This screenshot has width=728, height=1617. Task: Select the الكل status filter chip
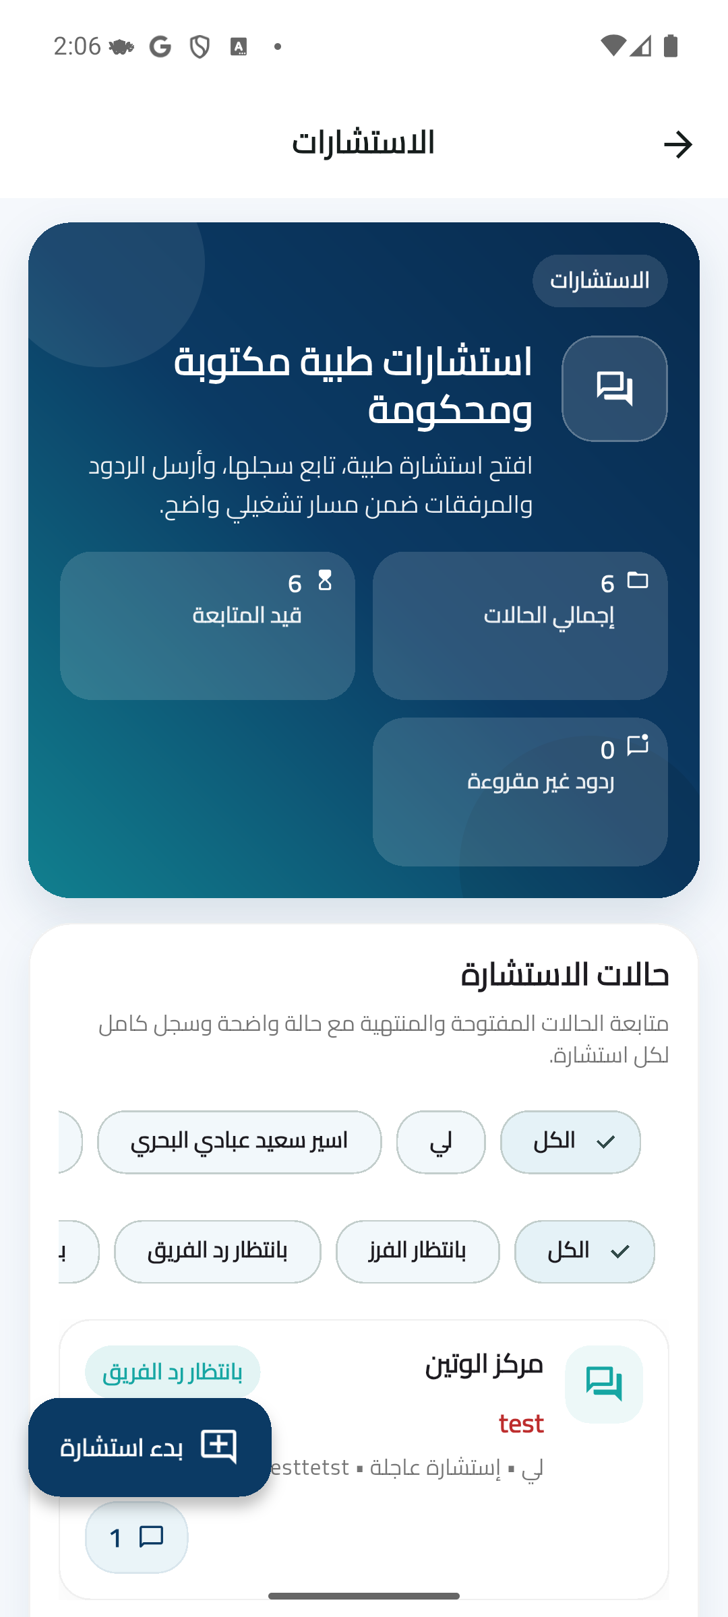click(x=584, y=1252)
